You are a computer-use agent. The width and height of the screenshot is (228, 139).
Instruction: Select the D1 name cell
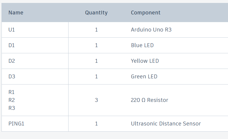pyautogui.click(x=11, y=45)
